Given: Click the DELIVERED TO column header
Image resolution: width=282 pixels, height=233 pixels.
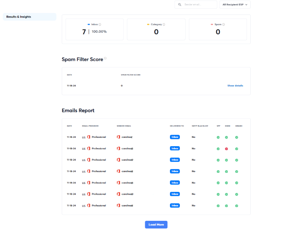Looking at the screenshot, I should (x=177, y=126).
